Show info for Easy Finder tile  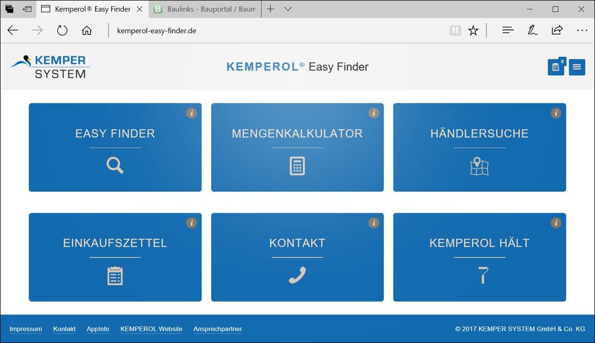pos(192,113)
